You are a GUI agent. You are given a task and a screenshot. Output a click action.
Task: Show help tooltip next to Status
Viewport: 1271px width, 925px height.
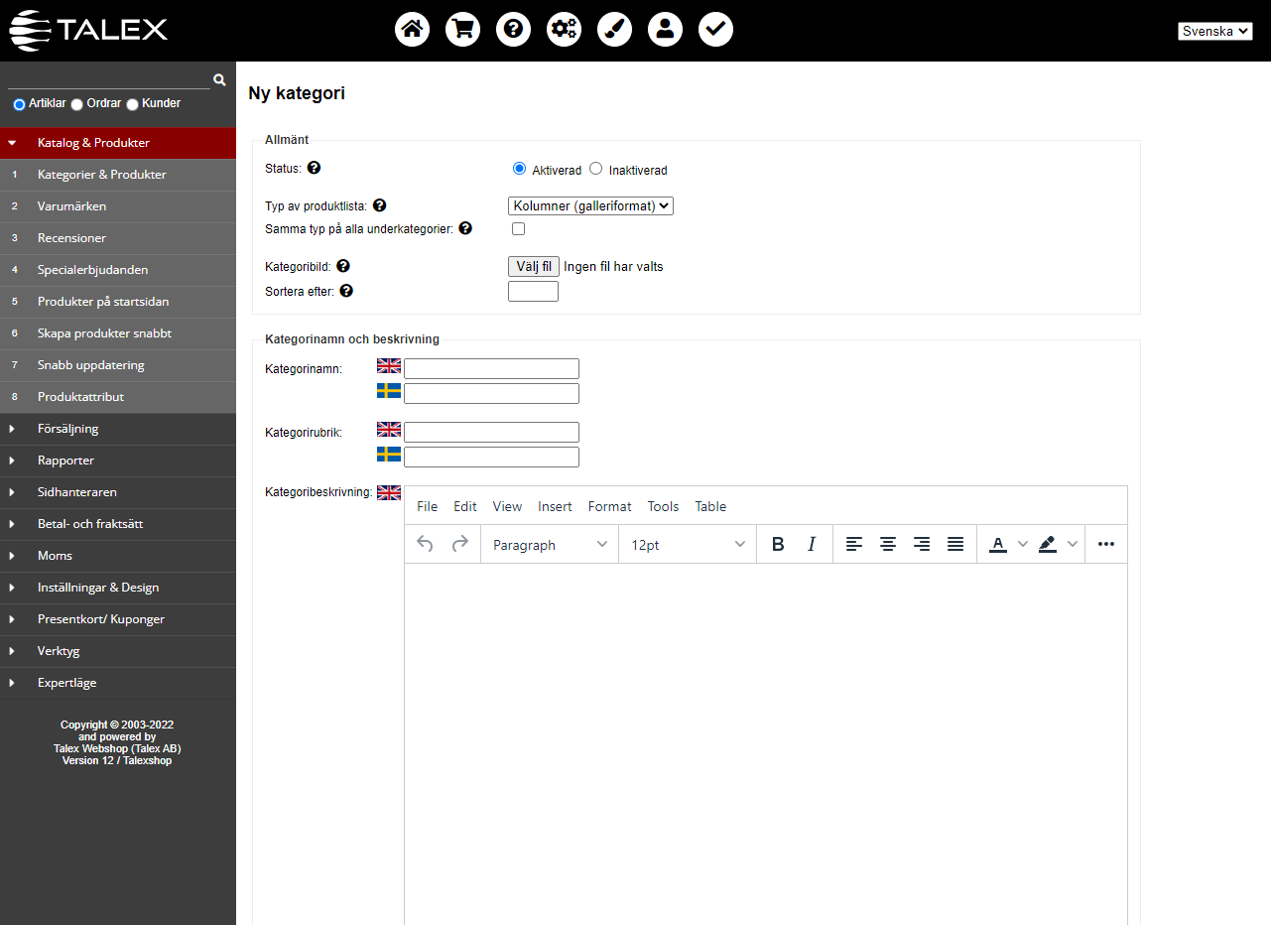[x=314, y=168]
